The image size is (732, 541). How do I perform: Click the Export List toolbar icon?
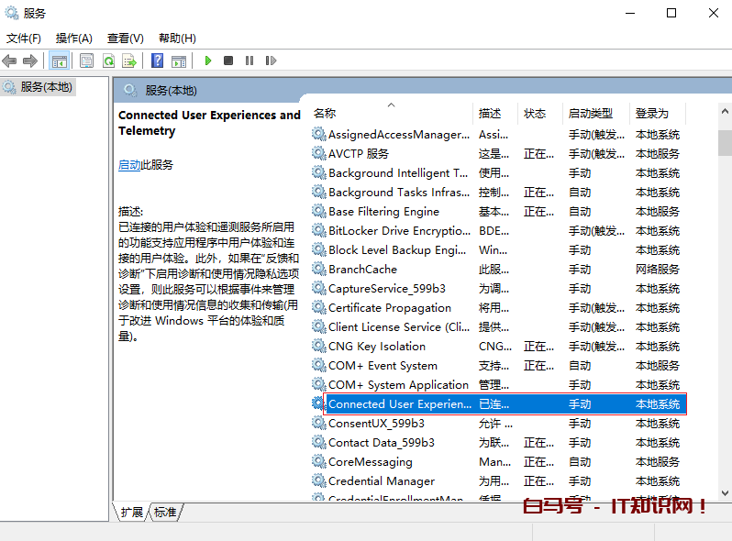tap(128, 61)
